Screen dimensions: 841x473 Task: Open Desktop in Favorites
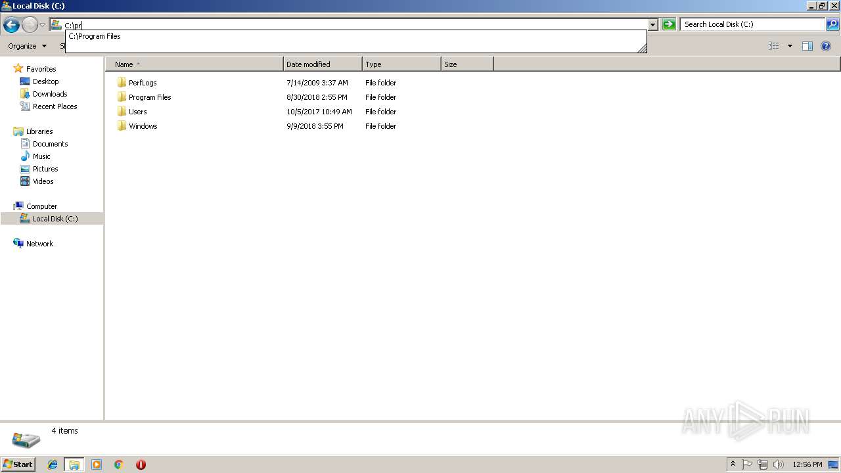click(x=45, y=81)
